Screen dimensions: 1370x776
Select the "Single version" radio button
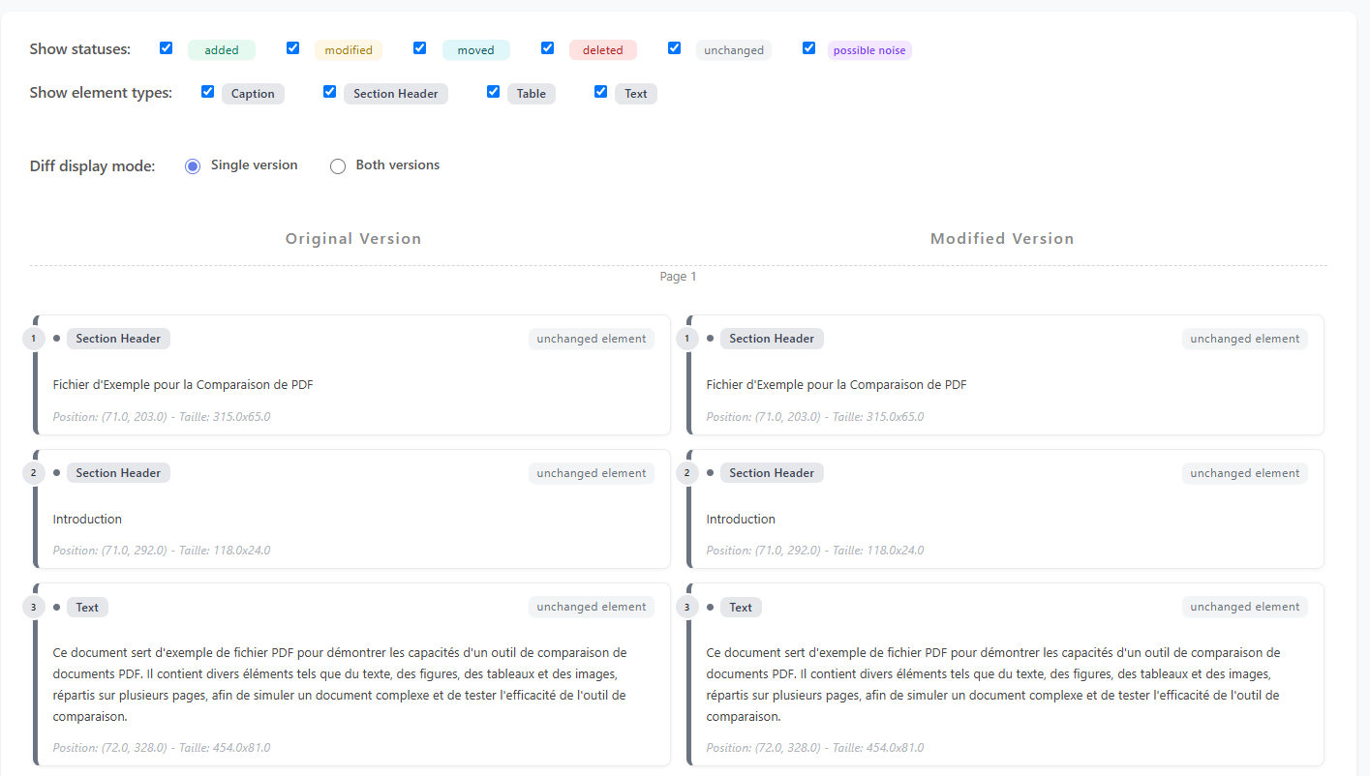193,165
